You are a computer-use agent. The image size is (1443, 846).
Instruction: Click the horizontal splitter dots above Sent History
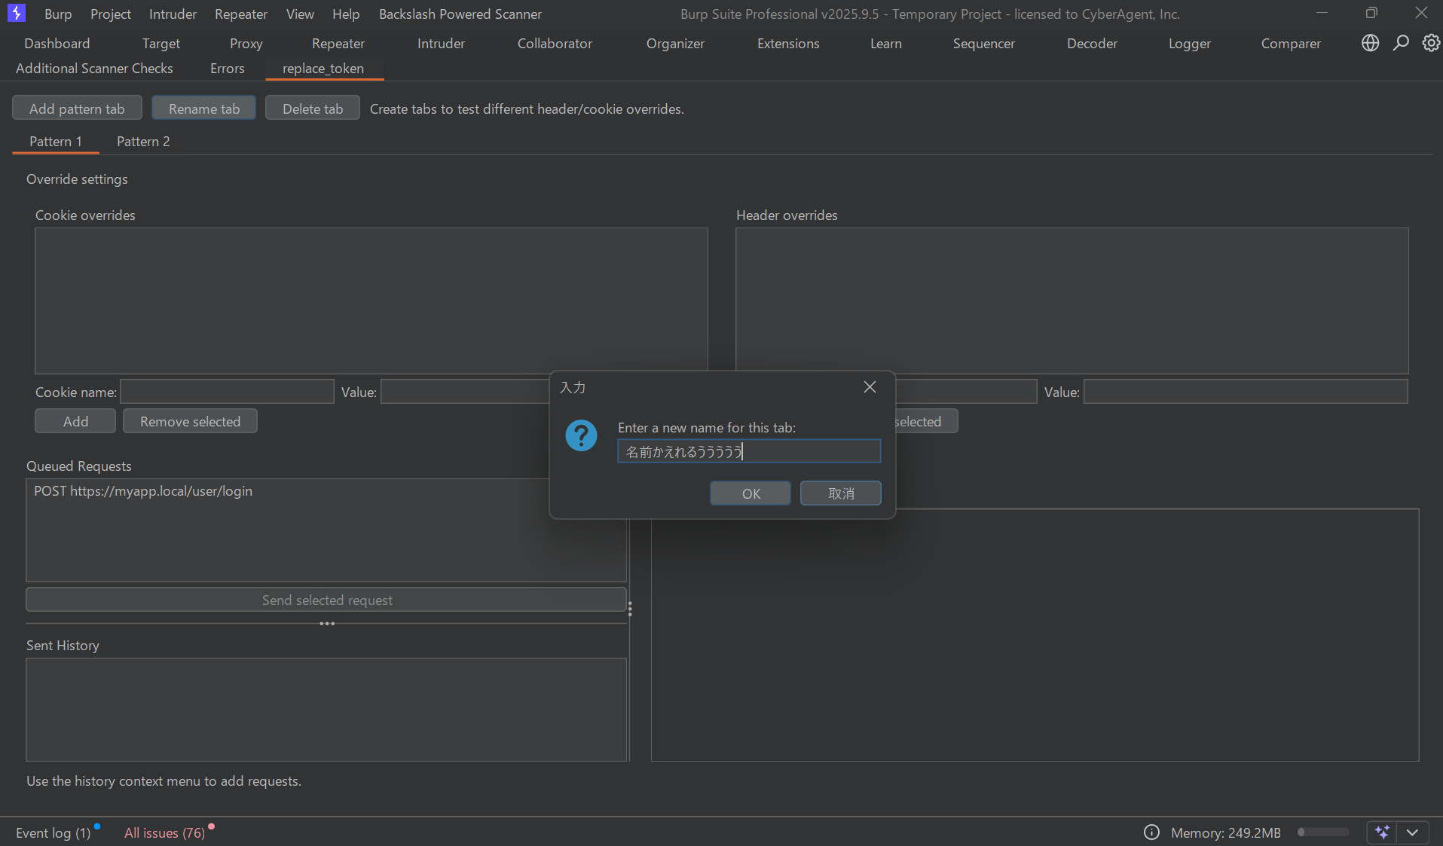(327, 624)
